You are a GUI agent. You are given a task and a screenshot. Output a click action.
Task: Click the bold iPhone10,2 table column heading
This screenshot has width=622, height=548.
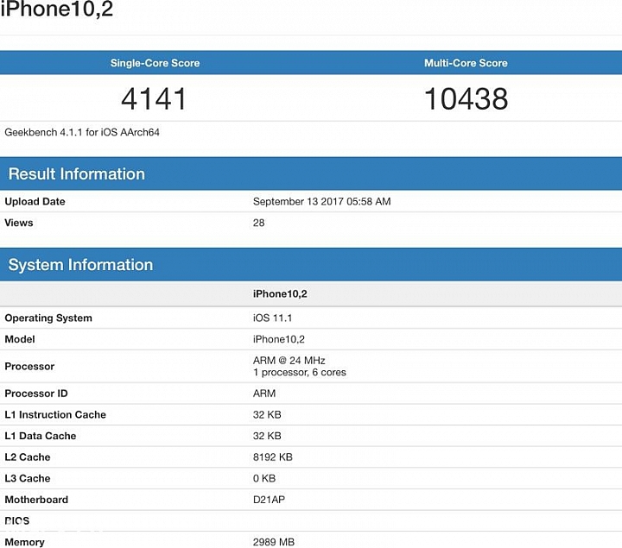point(280,293)
